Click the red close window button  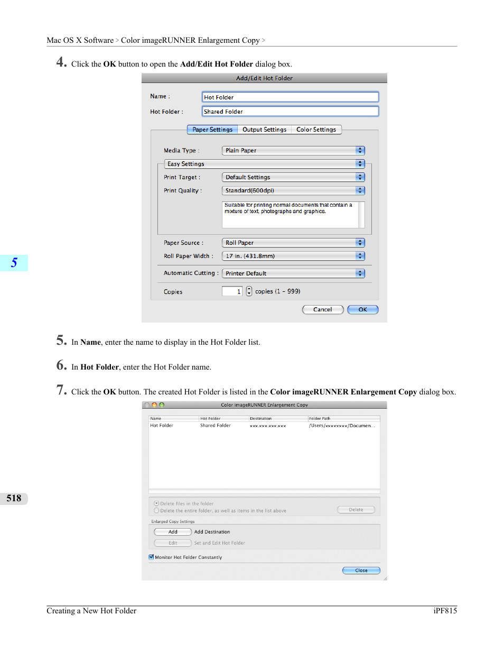[147, 405]
